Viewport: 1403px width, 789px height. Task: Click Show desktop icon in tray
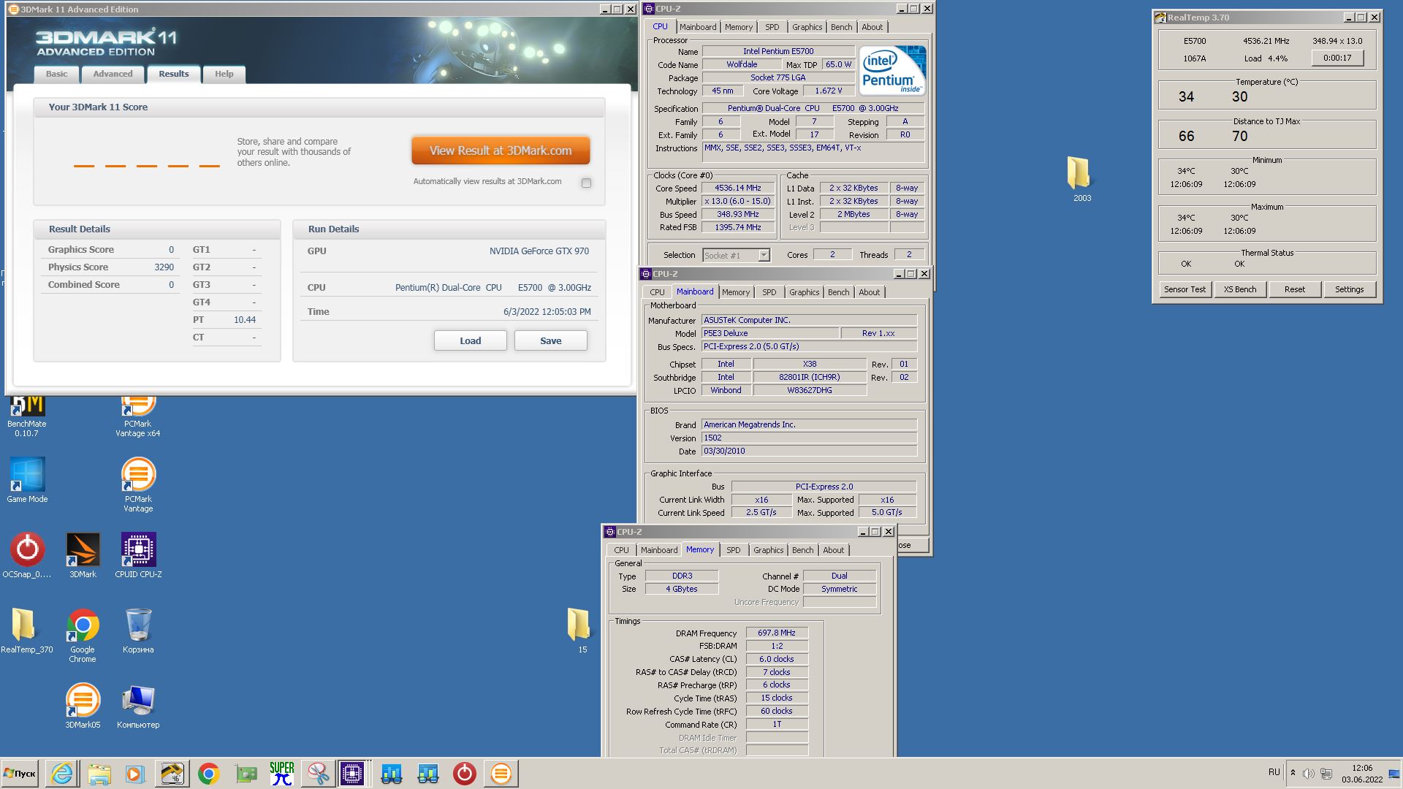pyautogui.click(x=1394, y=774)
